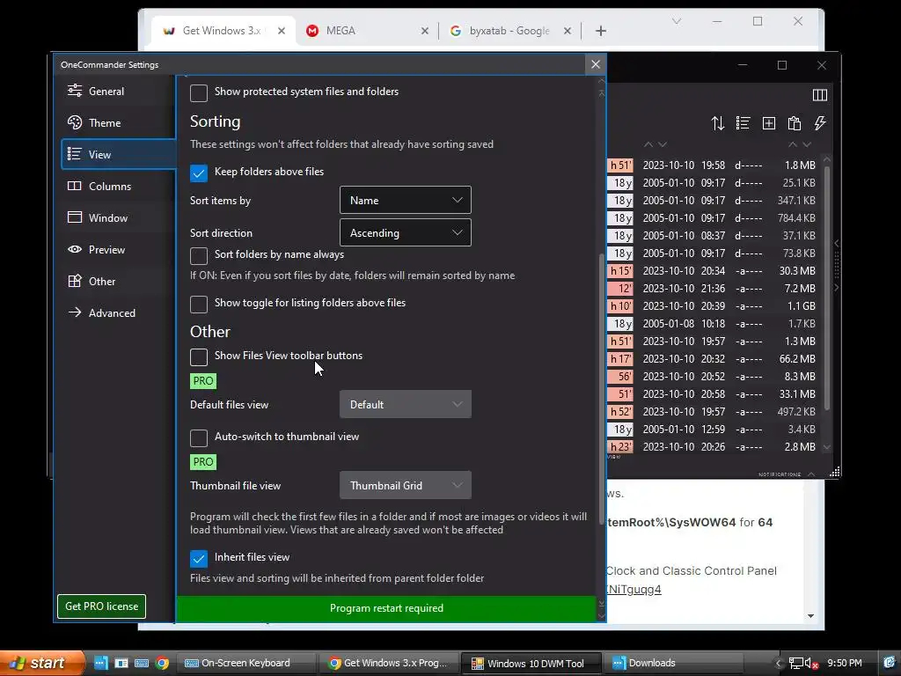
Task: Open the Default files view dropdown
Action: click(405, 405)
